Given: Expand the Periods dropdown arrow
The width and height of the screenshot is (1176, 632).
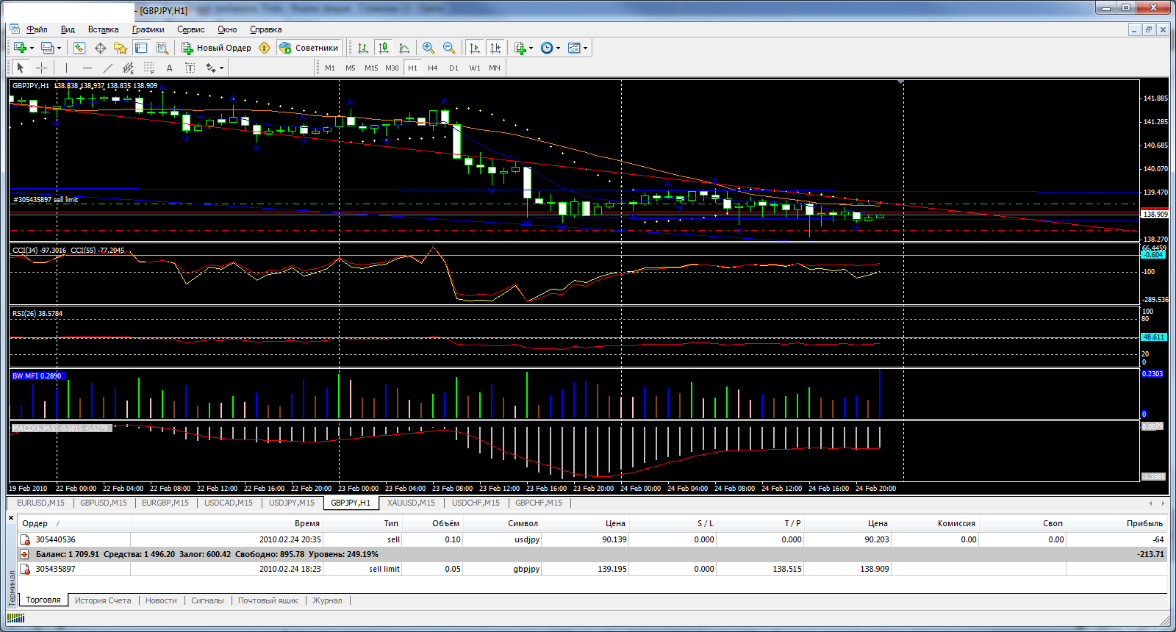Looking at the screenshot, I should click(x=558, y=48).
